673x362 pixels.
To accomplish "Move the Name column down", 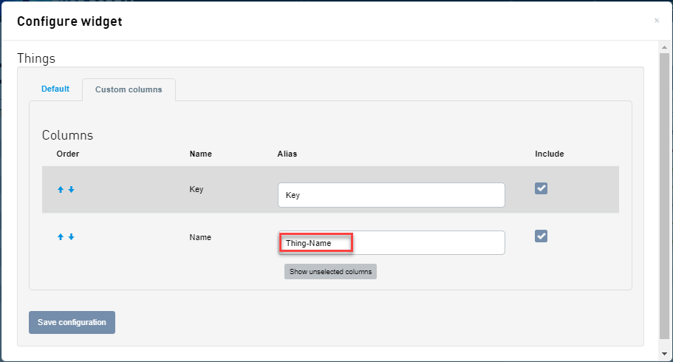I will pyautogui.click(x=71, y=237).
